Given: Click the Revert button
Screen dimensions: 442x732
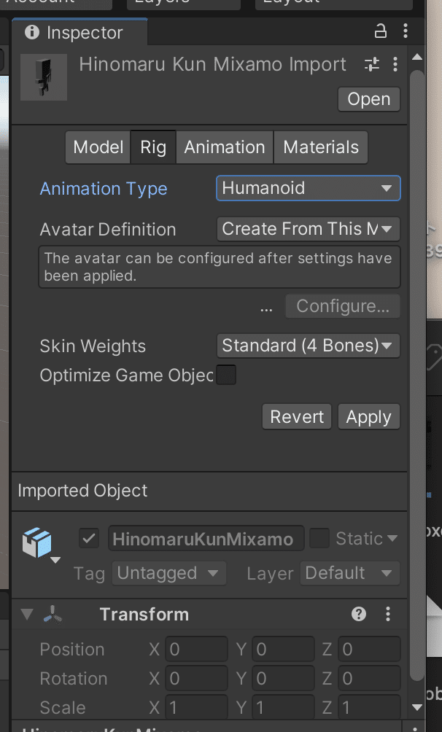Looking at the screenshot, I should click(x=297, y=416).
